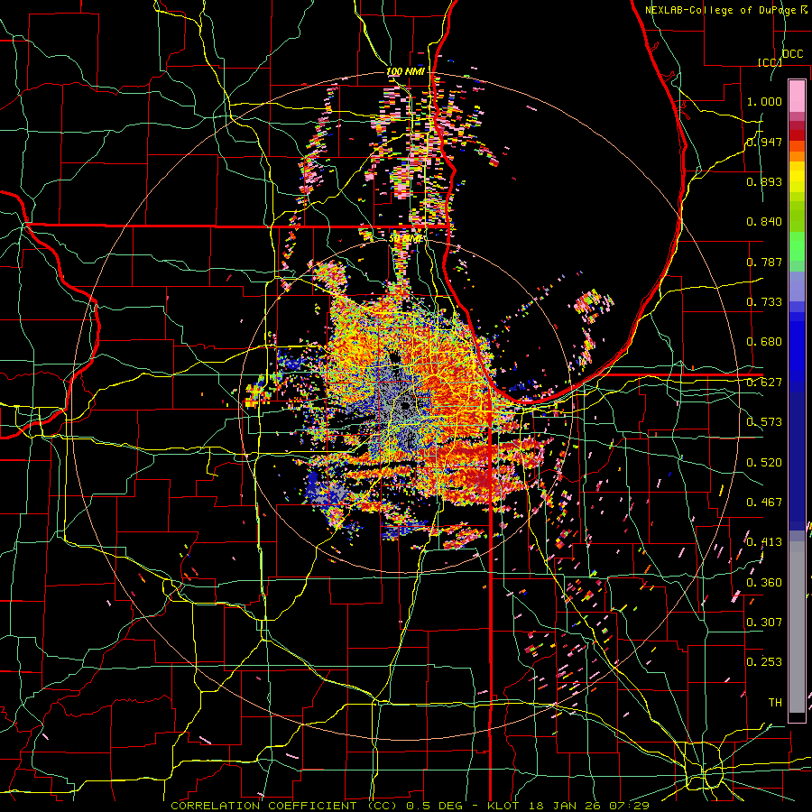Pick the pink segment atop the color bar
Screen dimensions: 812x812
[797, 97]
